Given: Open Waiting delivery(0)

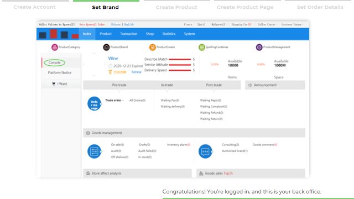Looking at the screenshot, I should click(x=173, y=107).
